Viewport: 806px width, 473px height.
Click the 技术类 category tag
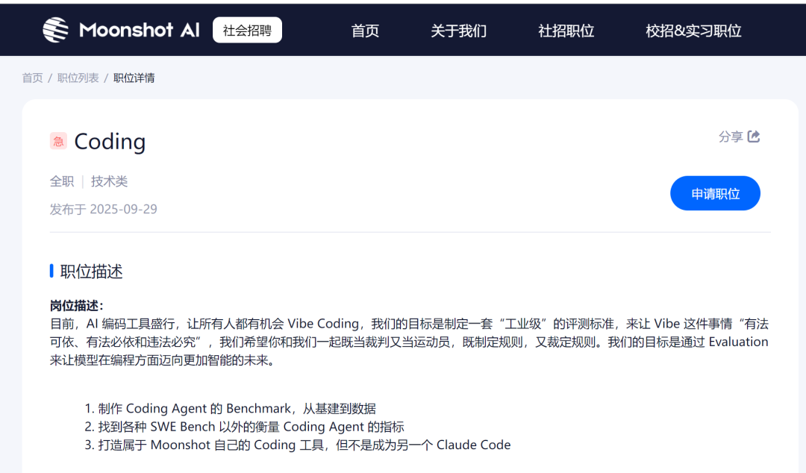click(x=110, y=181)
